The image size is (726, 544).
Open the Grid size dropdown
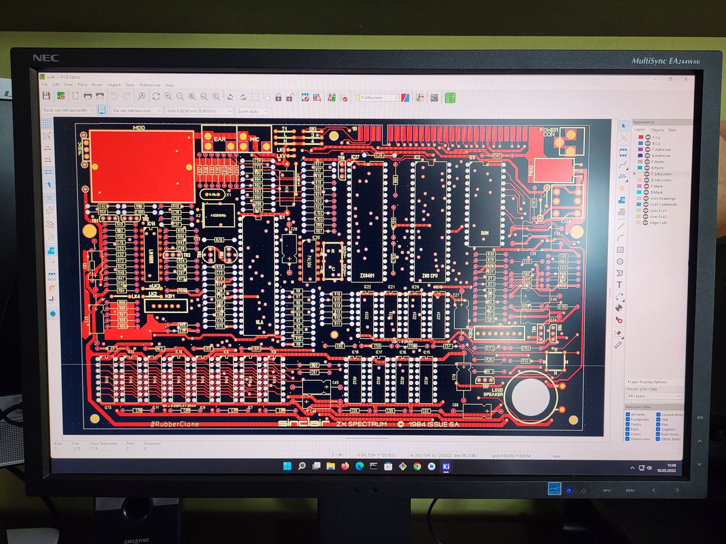tap(200, 111)
